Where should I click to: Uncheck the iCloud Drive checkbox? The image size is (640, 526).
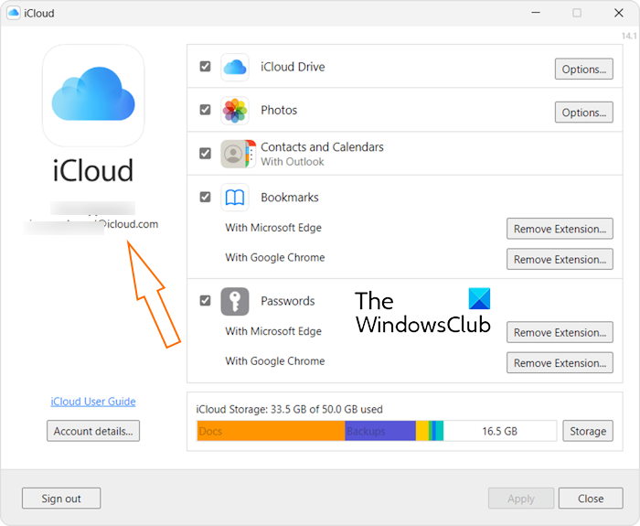coord(206,66)
